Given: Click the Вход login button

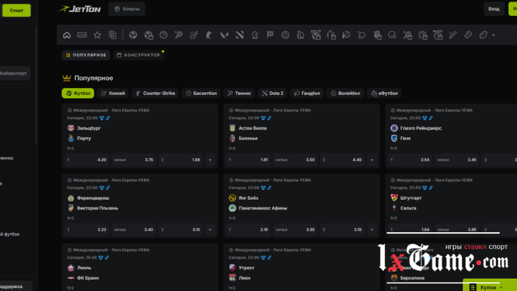Looking at the screenshot, I should pyautogui.click(x=493, y=9).
